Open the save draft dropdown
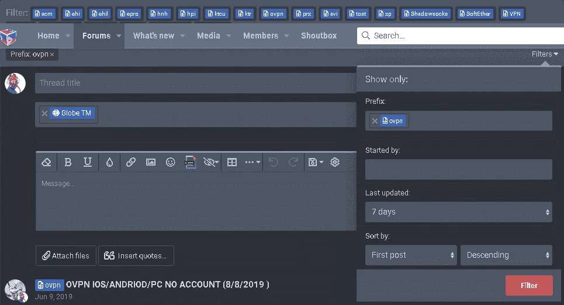This screenshot has width=564, height=305. (x=316, y=162)
